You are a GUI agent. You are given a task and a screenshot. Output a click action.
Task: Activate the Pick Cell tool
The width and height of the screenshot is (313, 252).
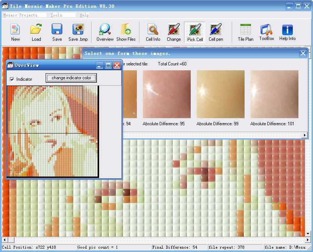tap(195, 30)
